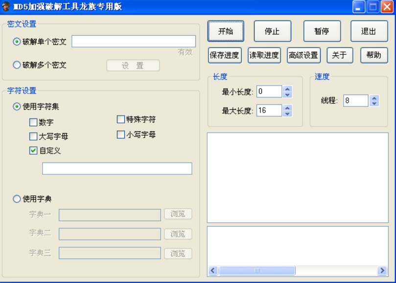396x283 pixels.
Task: Click the 读取进度 (Load Progress) button
Action: (264, 55)
